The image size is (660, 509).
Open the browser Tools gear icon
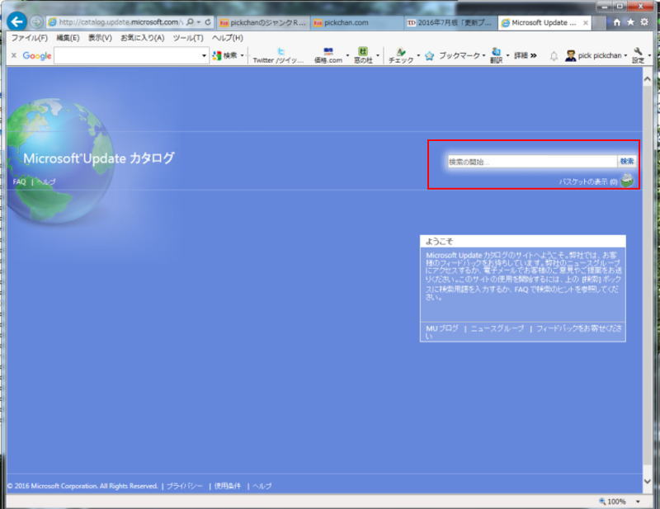(x=644, y=22)
